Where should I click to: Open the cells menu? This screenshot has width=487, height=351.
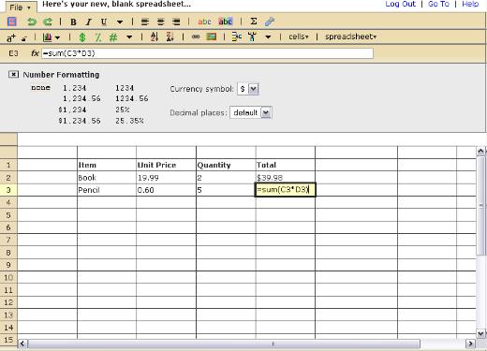coord(299,37)
